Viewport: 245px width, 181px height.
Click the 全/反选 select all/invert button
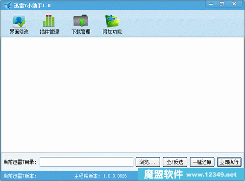click(x=175, y=162)
